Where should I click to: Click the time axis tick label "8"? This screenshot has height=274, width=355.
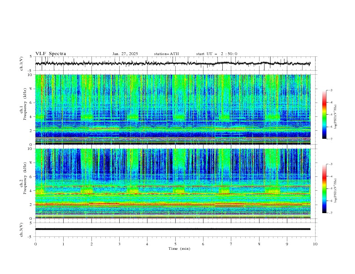pyautogui.click(x=259, y=244)
